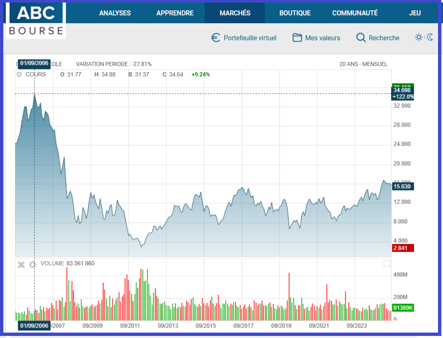Open the euro Portefeuille virtuel icon

pos(215,38)
